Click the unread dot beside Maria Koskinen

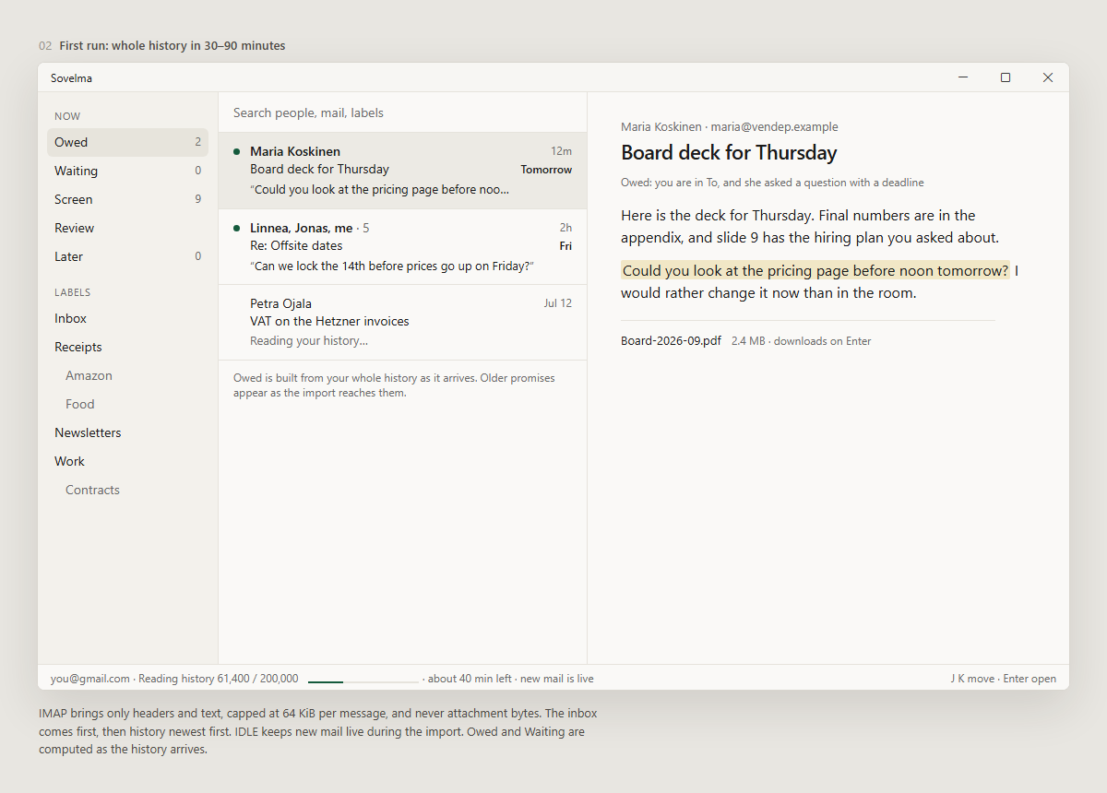tap(237, 151)
